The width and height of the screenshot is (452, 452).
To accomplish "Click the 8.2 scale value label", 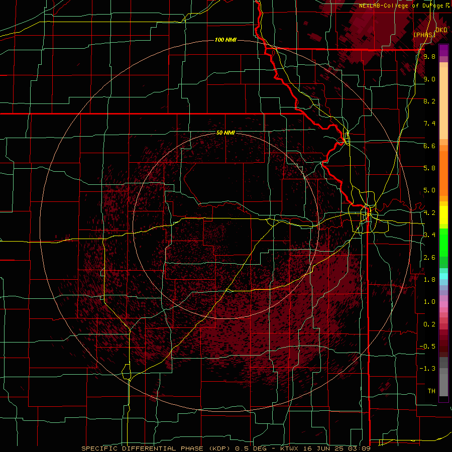I will (x=429, y=101).
